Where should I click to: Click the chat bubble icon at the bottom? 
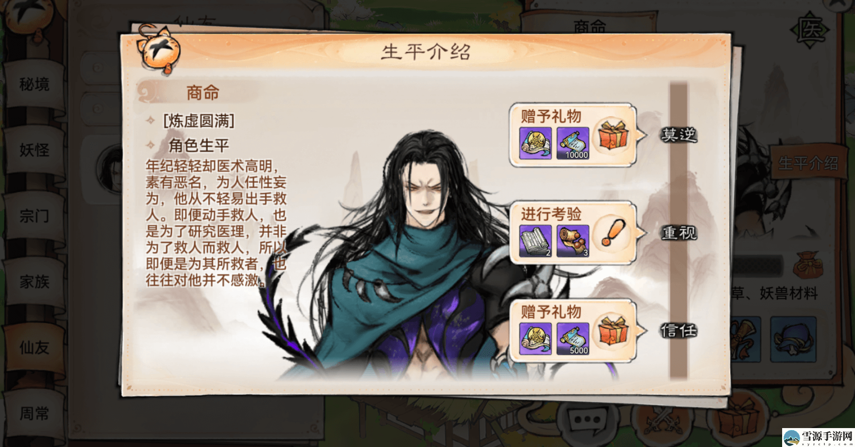(x=587, y=419)
